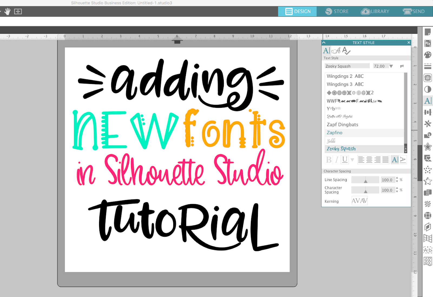This screenshot has height=297, width=433.
Task: Open the font size dropdown arrow
Action: 391,66
